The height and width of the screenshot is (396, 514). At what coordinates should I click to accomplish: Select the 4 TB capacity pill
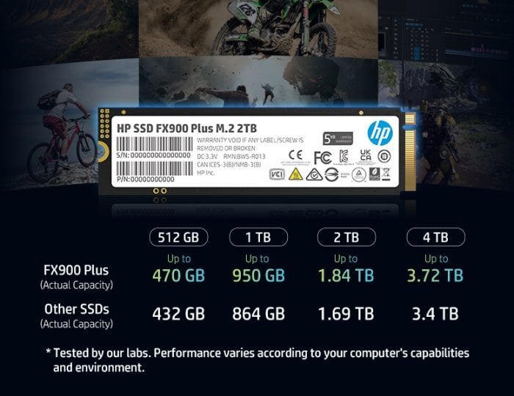click(435, 237)
